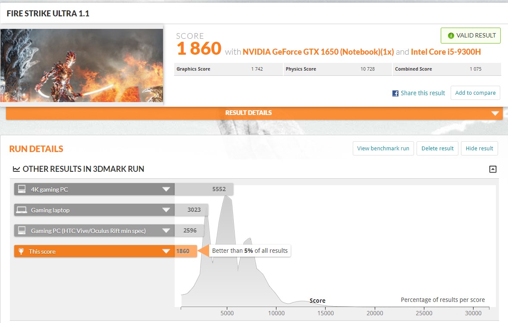
Task: Click the Fire Strike benchmark thumbnail image
Action: tap(82, 65)
